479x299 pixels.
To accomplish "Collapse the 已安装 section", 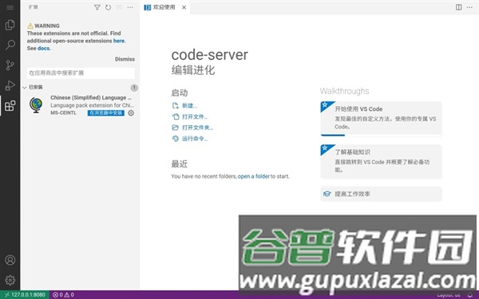I will (25, 88).
